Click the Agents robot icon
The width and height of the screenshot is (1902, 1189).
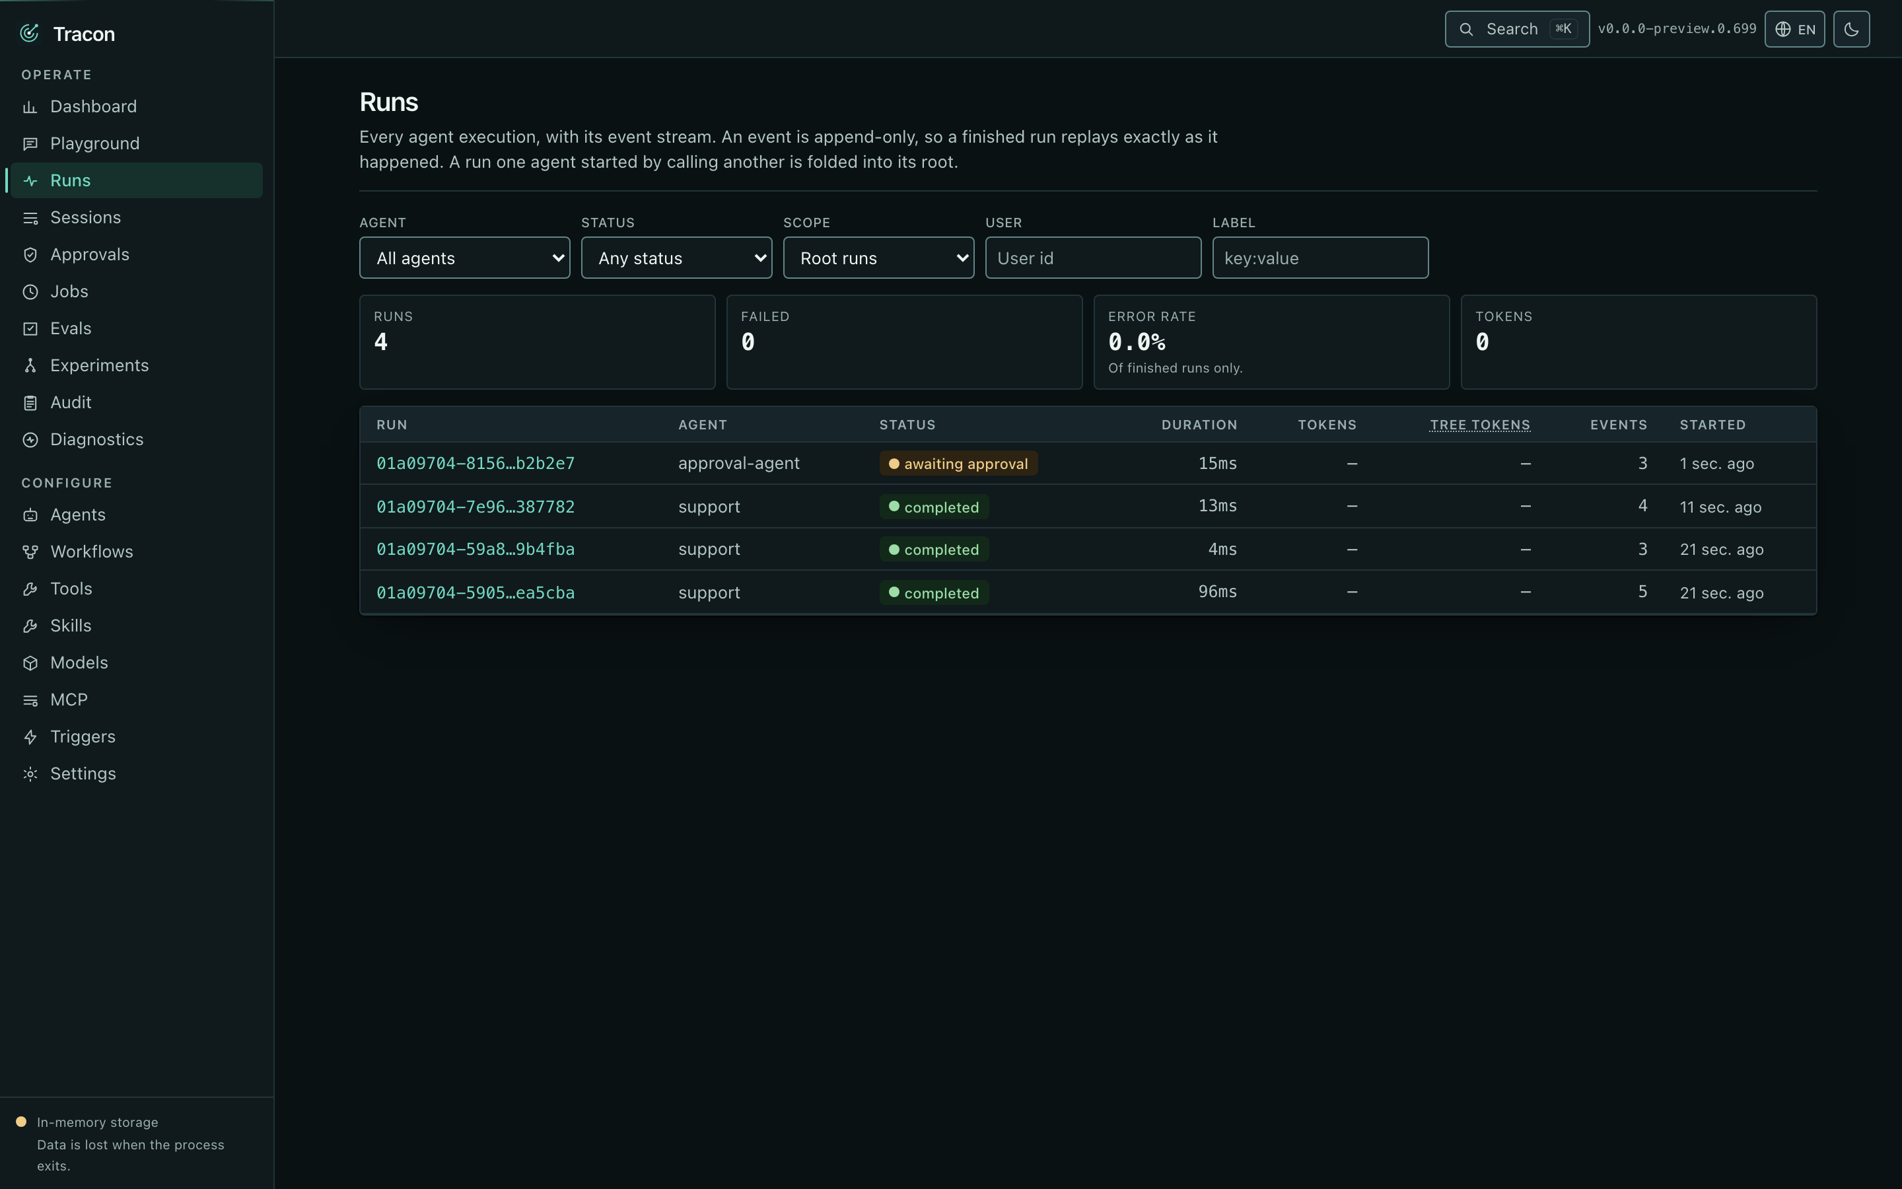tap(30, 515)
